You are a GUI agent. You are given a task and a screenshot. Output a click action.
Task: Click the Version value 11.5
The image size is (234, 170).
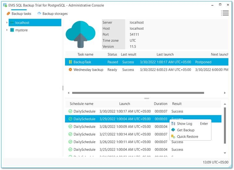[133, 47]
